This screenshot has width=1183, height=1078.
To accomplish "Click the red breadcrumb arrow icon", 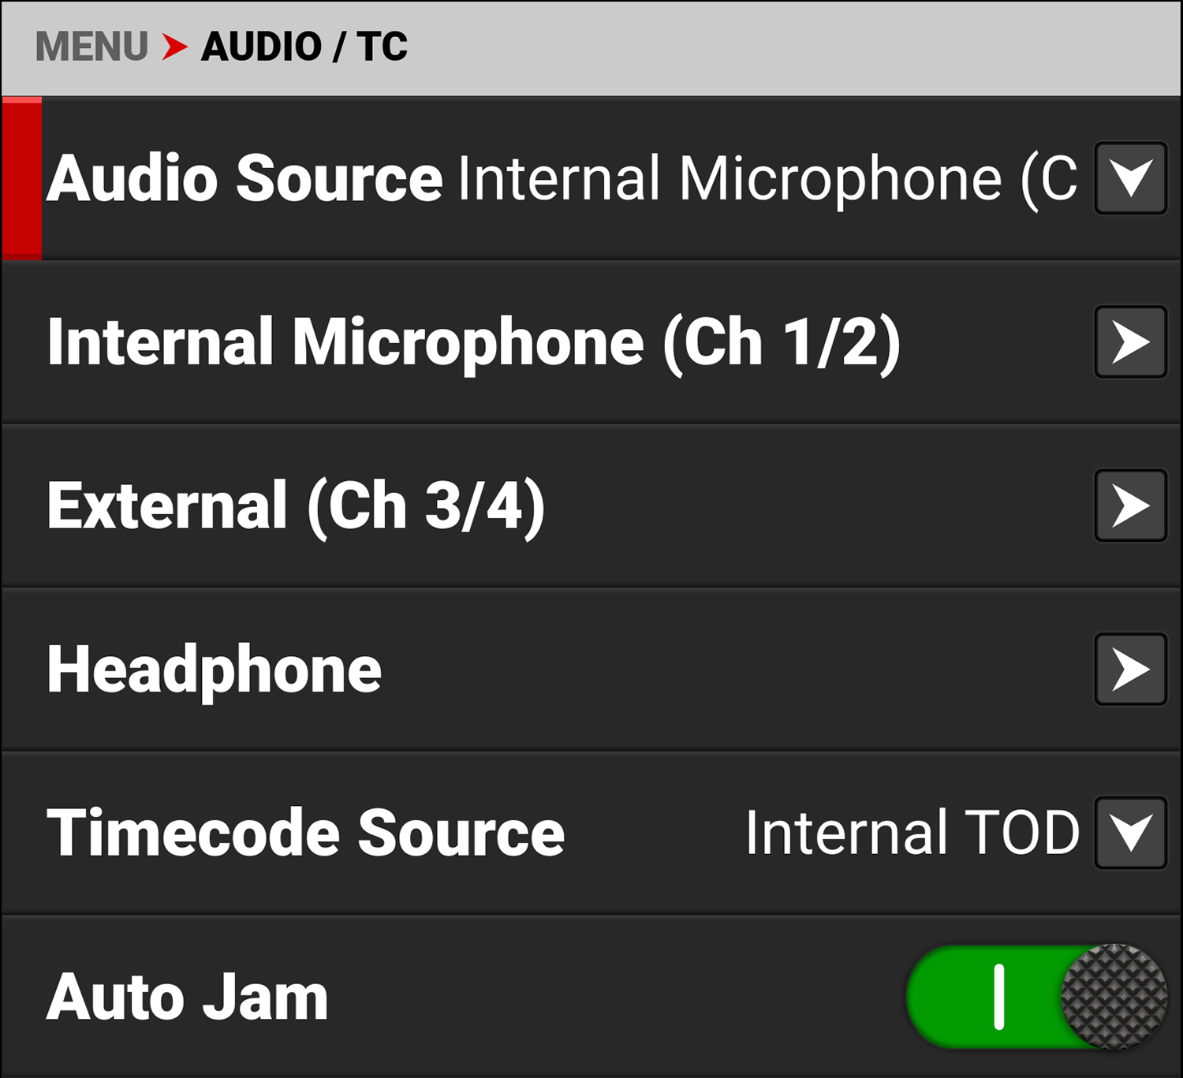I will 174,47.
